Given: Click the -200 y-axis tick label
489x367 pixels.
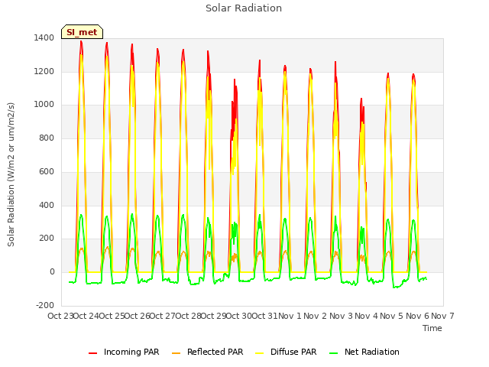Looking at the screenshot, I should coord(45,305).
